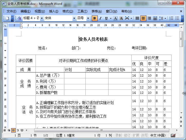This screenshot has height=140, width=186.
Task: Select Print Layout view button
Action: pyautogui.click(x=13, y=130)
